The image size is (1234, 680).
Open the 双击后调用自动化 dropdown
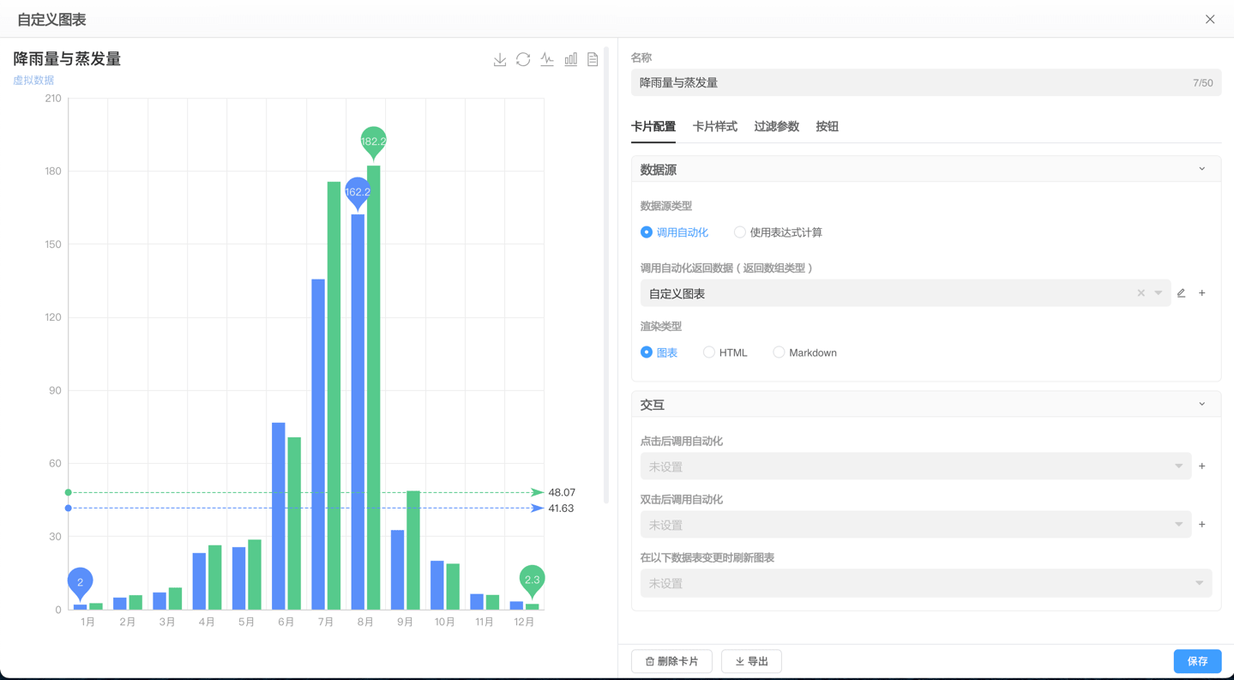coord(915,525)
